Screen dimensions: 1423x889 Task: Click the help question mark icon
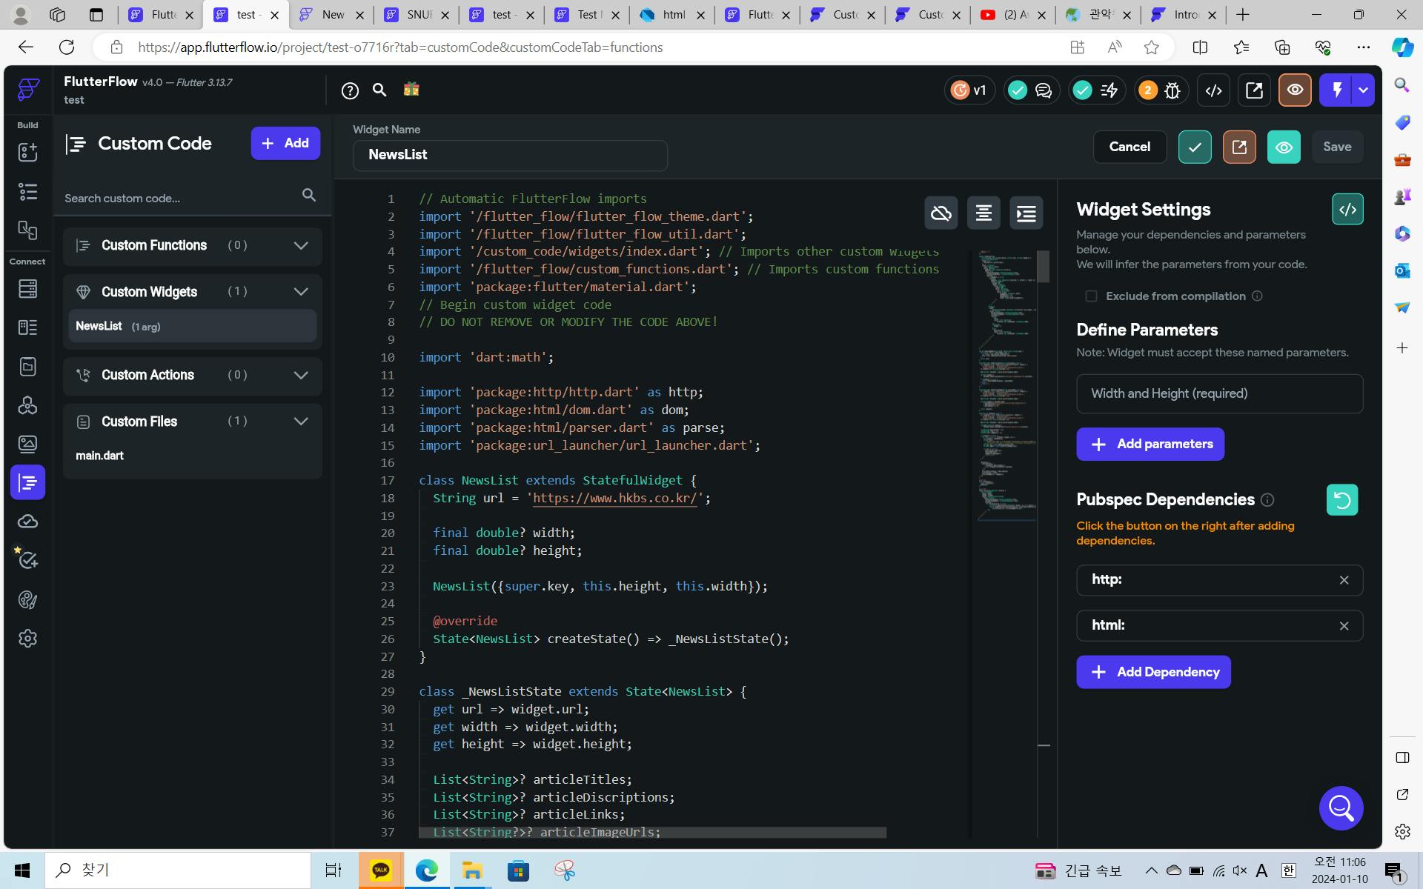350,90
